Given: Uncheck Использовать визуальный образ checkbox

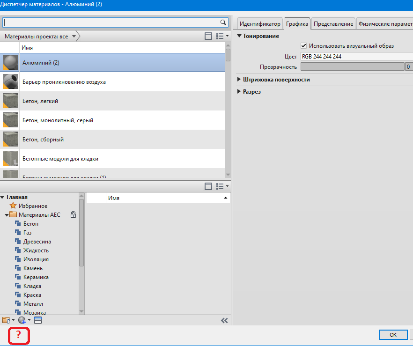Looking at the screenshot, I should coord(304,46).
